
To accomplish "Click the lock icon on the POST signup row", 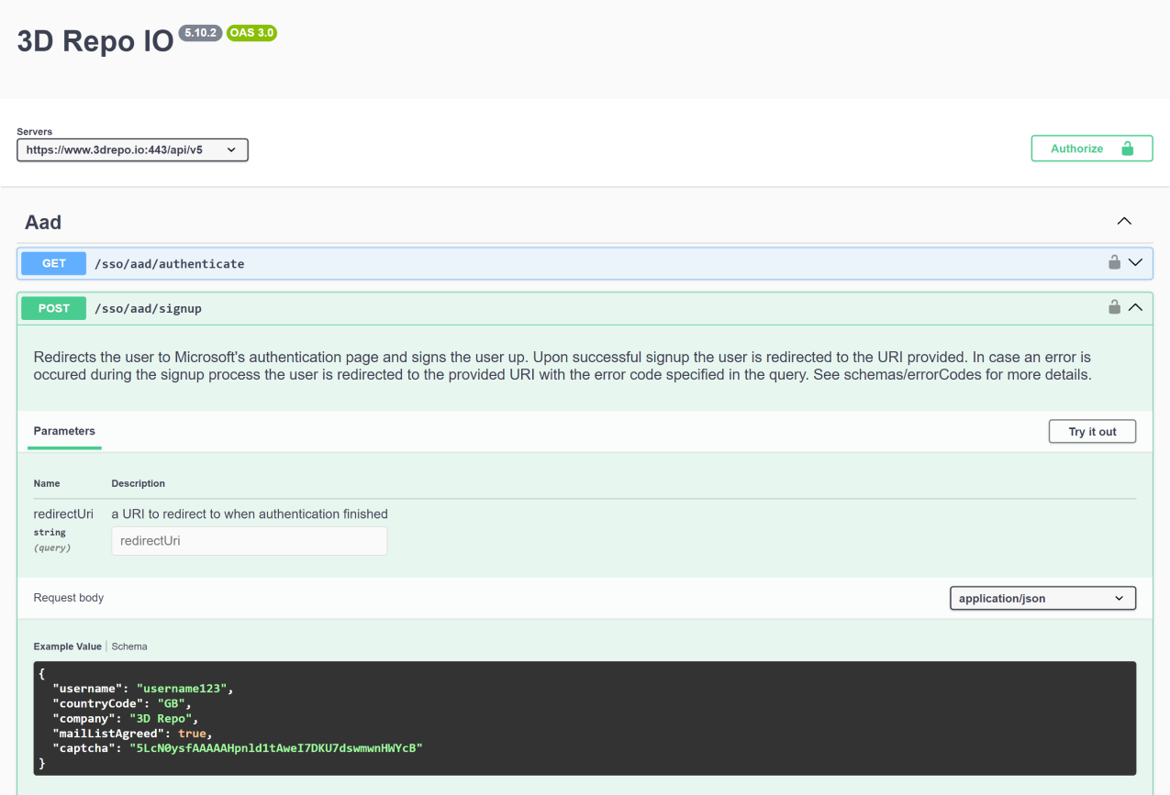I will 1114,307.
